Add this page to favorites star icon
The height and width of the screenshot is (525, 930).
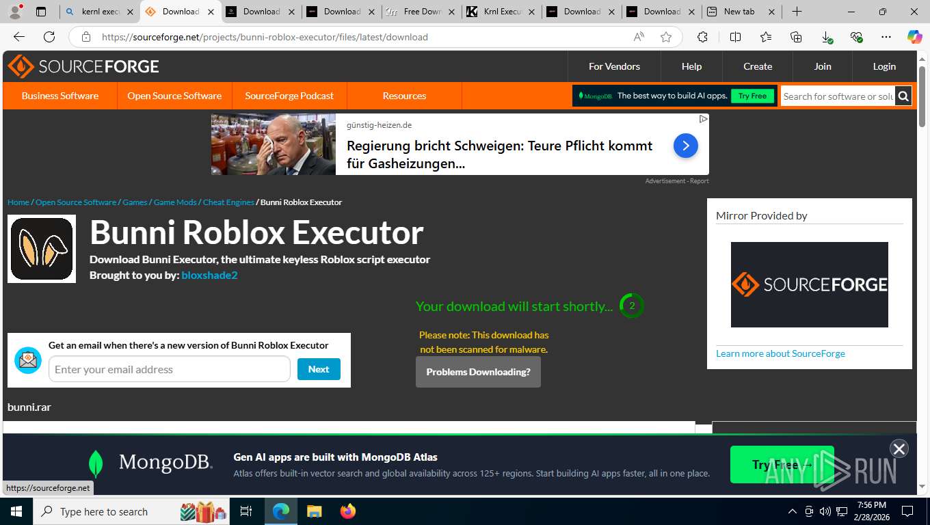click(666, 37)
